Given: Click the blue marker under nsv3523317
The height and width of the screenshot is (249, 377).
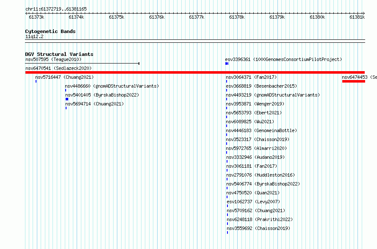Looking at the screenshot, I should [227, 144].
